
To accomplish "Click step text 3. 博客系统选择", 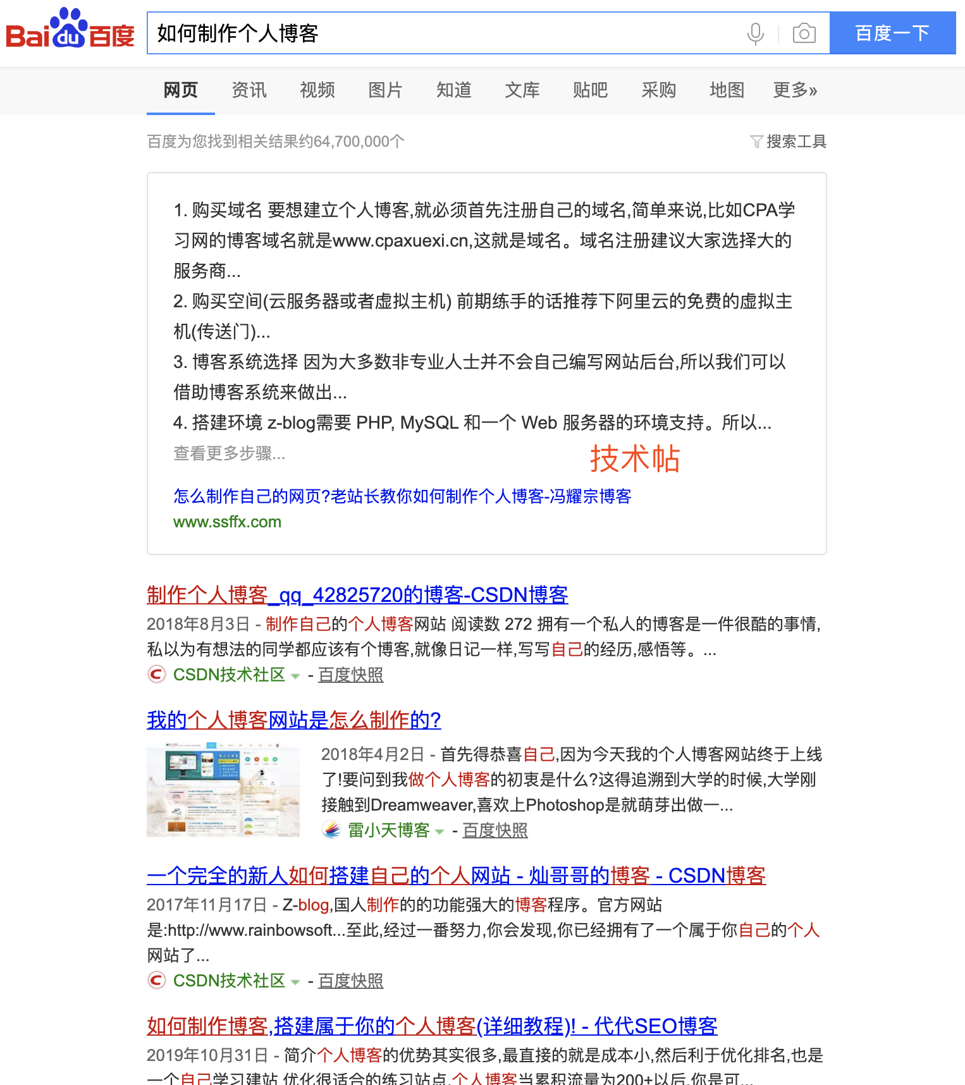I will point(235,362).
